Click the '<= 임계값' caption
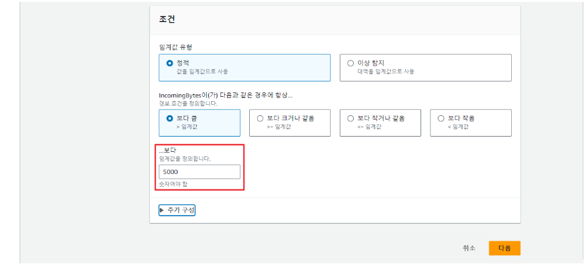Screen dimensions: 584x264 [x=370, y=126]
